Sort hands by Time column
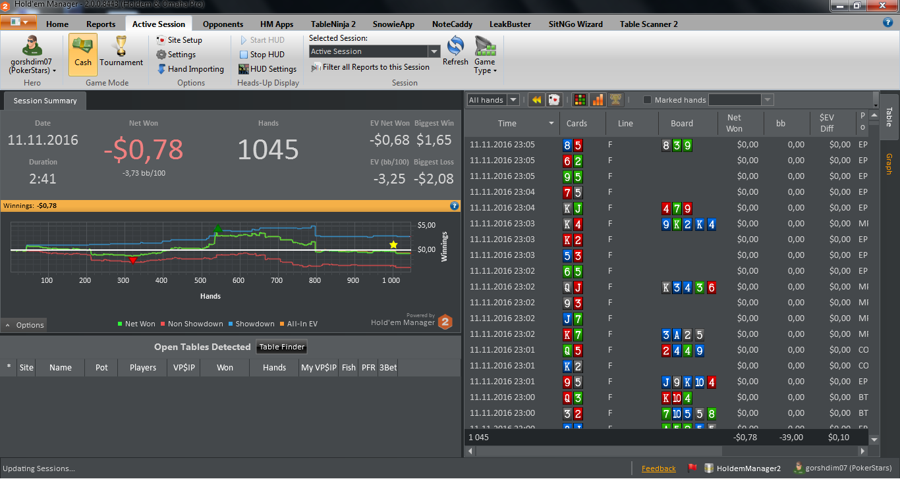This screenshot has width=900, height=479. coord(512,124)
